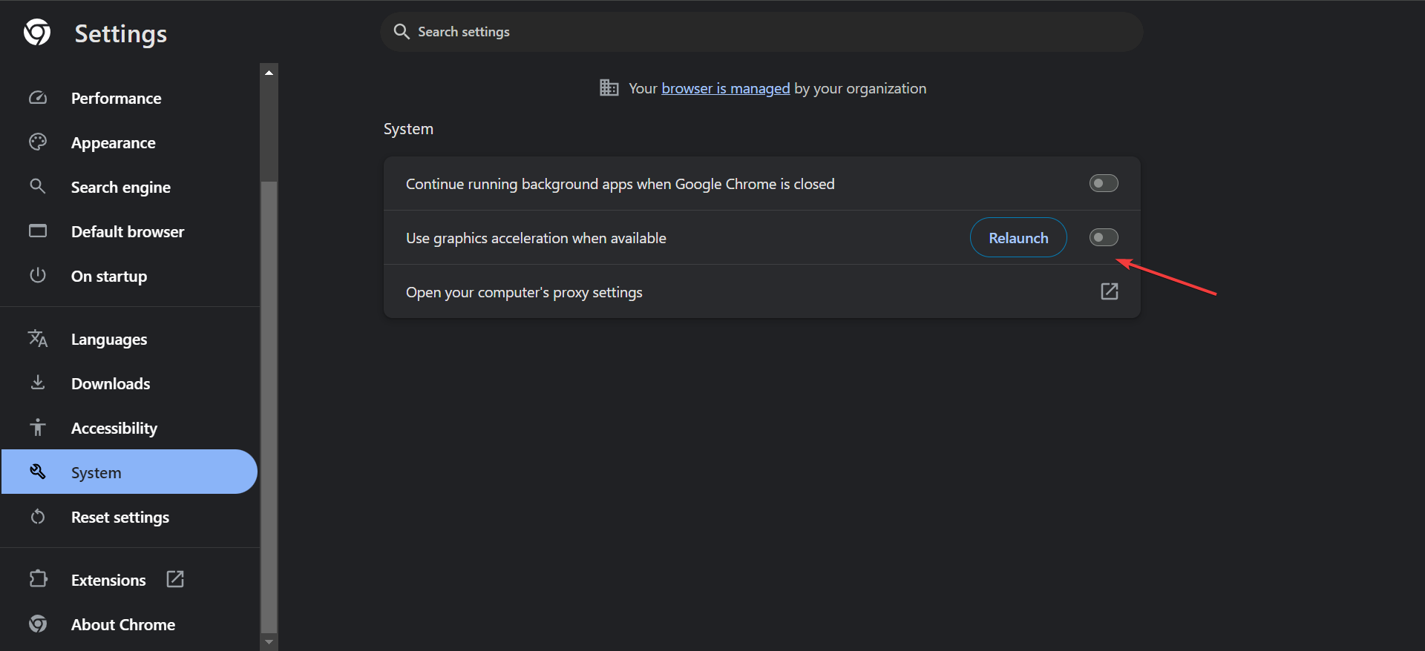Screen dimensions: 1425x651
Task: Click the external link icon beside Extensions
Action: [x=175, y=579]
